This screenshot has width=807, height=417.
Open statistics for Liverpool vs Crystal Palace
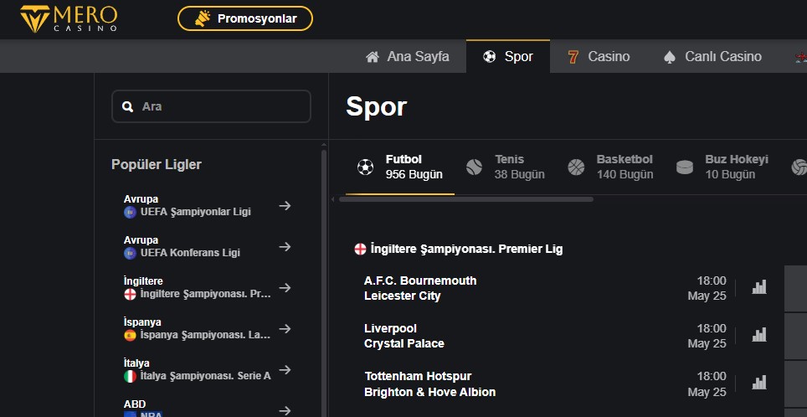(759, 335)
